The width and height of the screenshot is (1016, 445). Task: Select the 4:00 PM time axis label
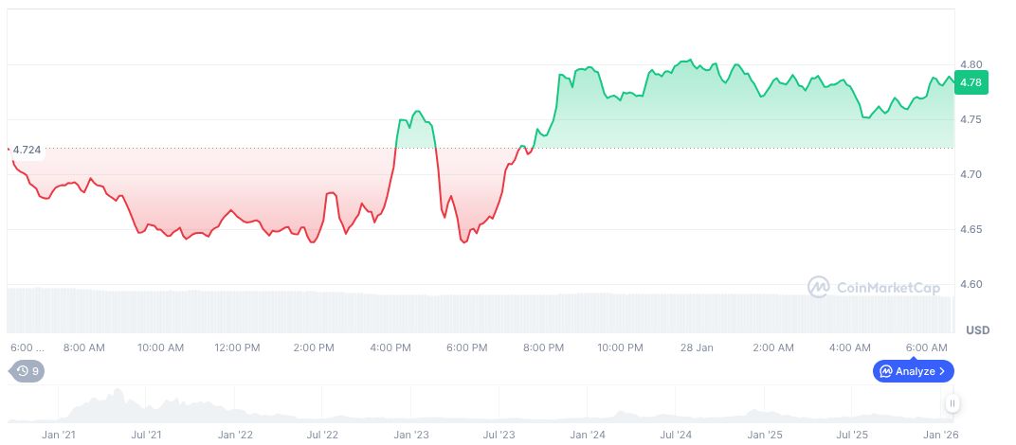(x=390, y=347)
